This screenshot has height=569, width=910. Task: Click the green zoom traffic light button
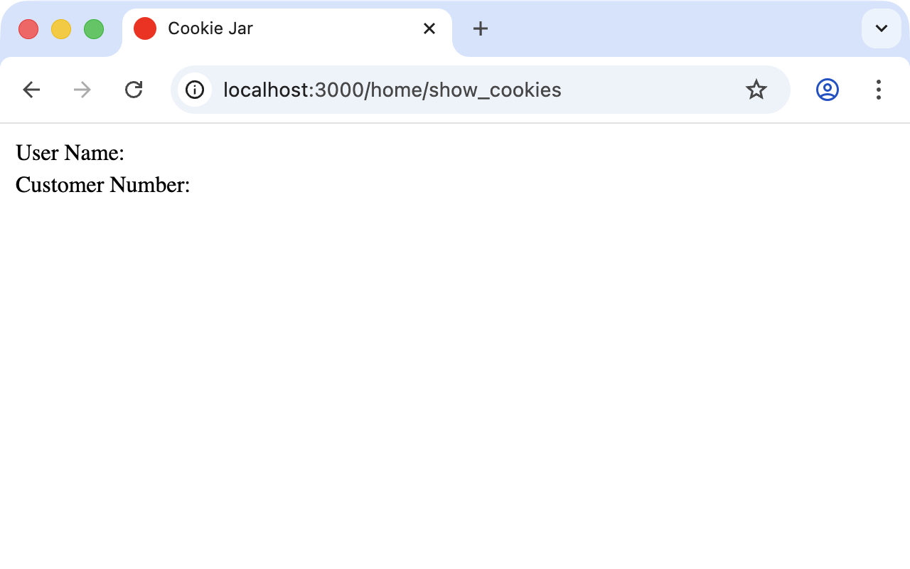93,28
